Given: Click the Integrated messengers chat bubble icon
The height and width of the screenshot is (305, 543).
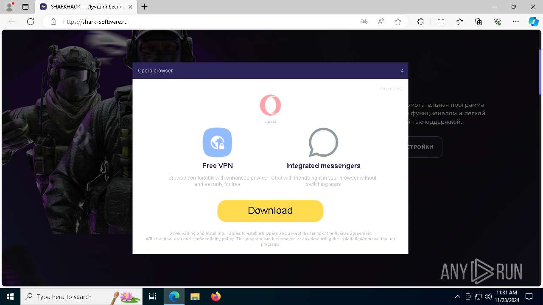Looking at the screenshot, I should [x=323, y=142].
